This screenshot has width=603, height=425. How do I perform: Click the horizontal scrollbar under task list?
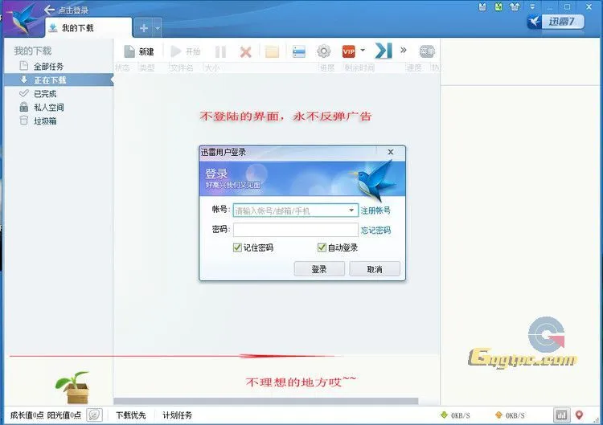[x=266, y=401]
